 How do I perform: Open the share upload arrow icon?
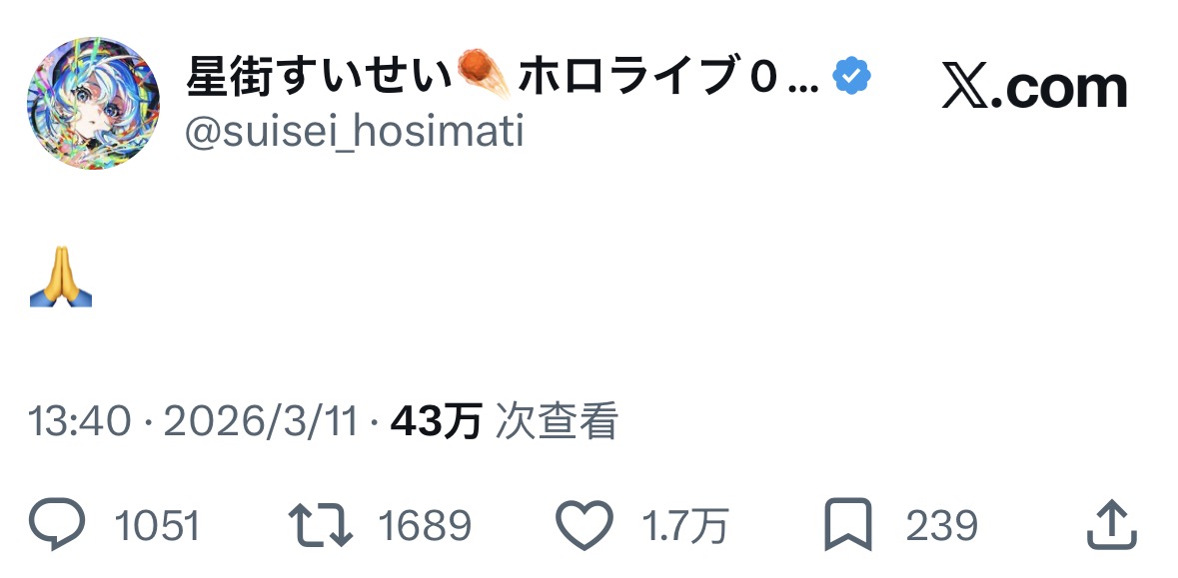pos(1111,525)
